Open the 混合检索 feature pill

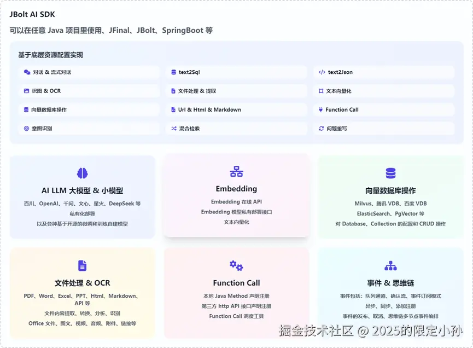click(236, 128)
